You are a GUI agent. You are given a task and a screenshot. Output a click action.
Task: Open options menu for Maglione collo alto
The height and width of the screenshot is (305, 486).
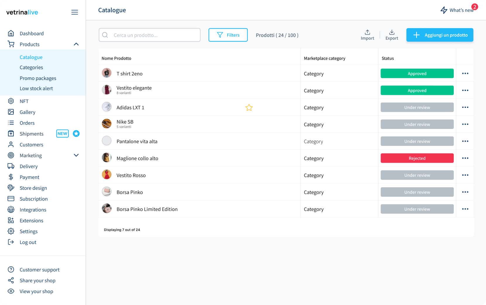(465, 158)
